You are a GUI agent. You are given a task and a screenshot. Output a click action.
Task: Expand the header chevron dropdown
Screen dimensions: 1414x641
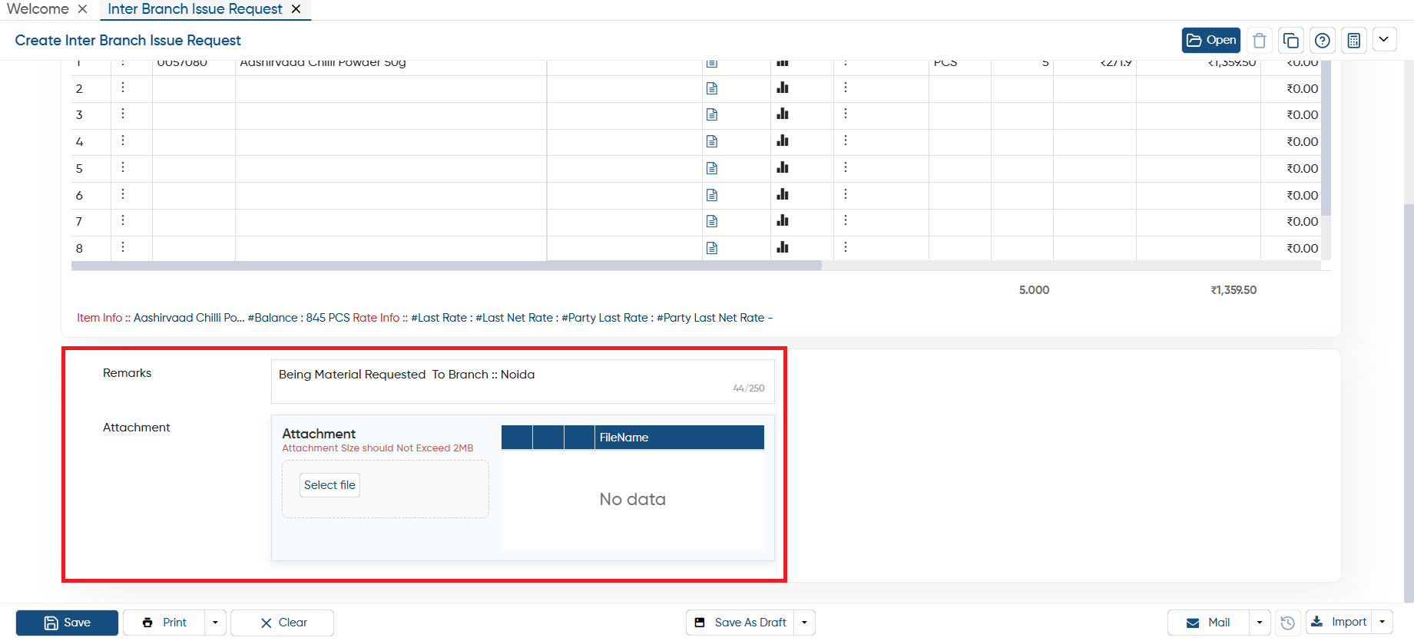pos(1384,39)
